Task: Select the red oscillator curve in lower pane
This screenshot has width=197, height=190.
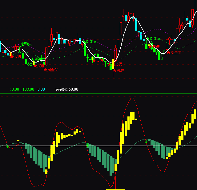Action: (132, 98)
